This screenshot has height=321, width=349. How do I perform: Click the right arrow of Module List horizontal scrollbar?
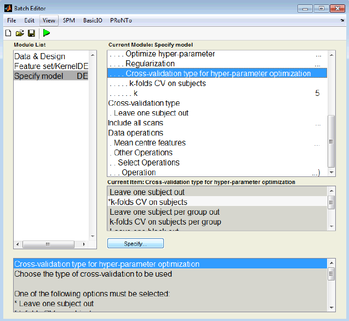tap(83, 244)
